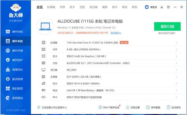
Task: Expand the 主硬盘 row chevron
Action: pos(176,77)
